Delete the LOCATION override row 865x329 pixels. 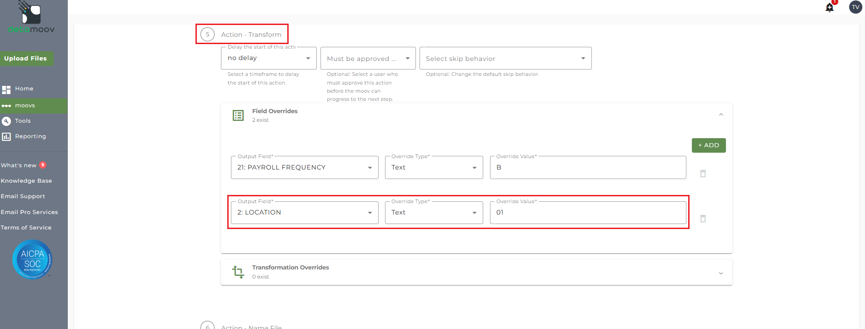coord(703,219)
